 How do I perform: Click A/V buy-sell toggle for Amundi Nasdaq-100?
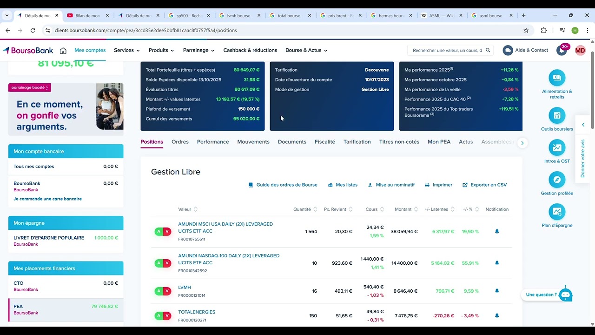click(163, 263)
